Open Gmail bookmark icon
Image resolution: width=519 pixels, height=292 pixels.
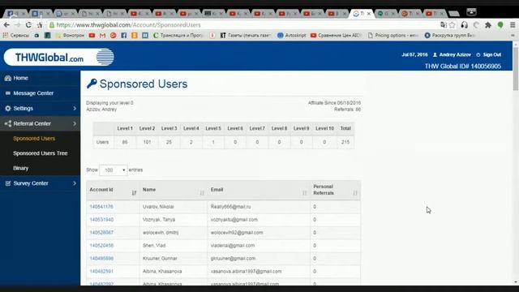click(x=102, y=35)
